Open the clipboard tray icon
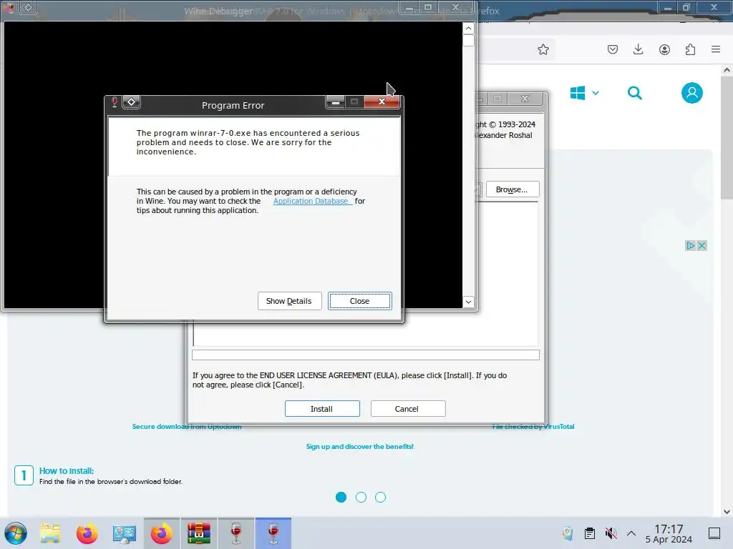The width and height of the screenshot is (733, 549). tap(590, 533)
